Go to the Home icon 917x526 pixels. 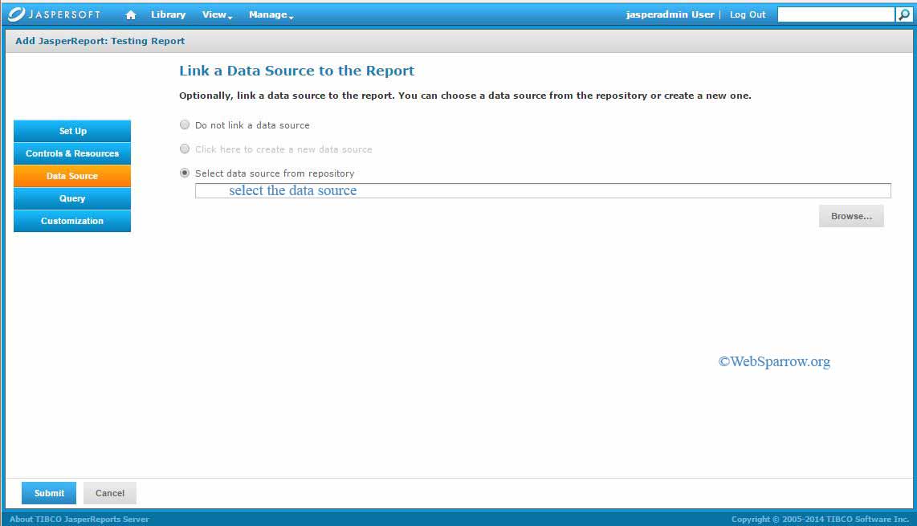click(131, 15)
